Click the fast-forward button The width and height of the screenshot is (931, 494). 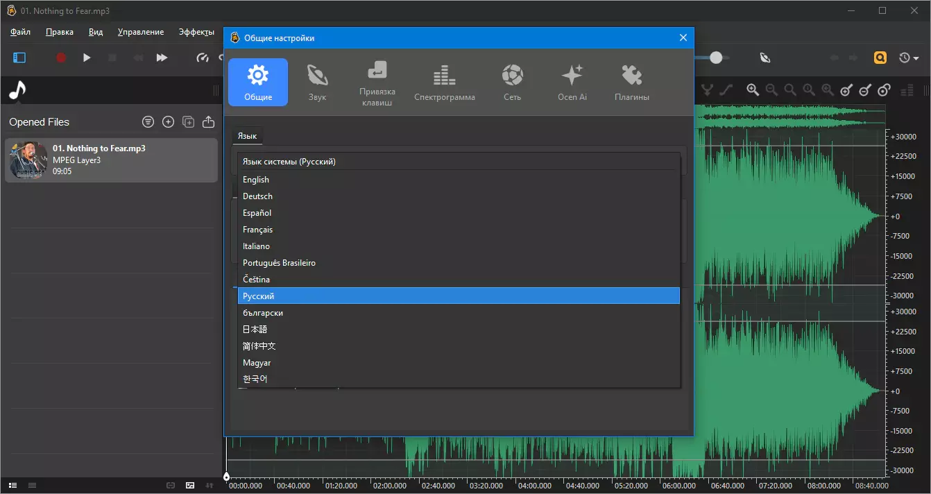(x=162, y=58)
